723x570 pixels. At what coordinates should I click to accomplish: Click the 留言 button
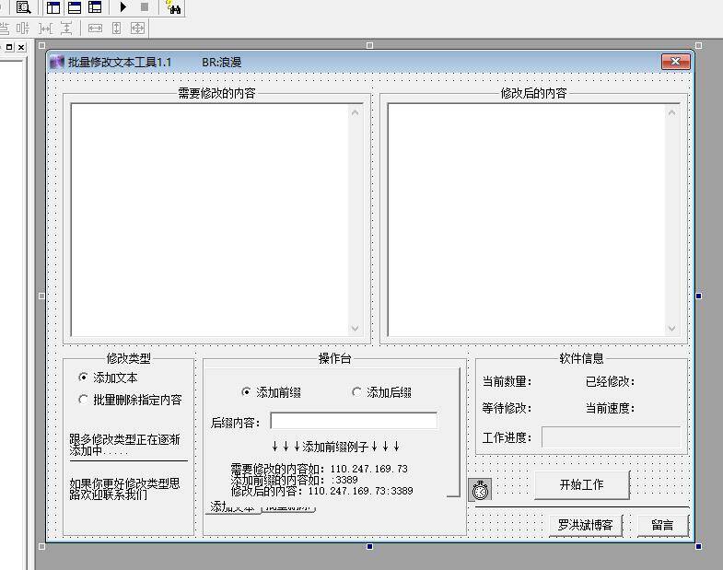point(662,525)
